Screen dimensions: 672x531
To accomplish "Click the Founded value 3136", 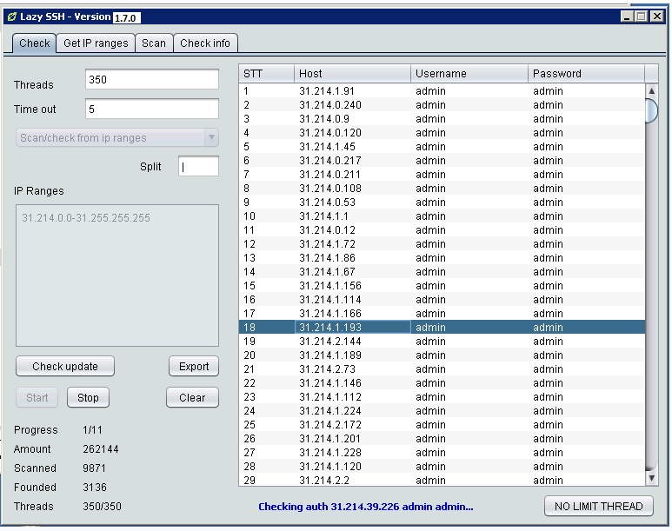I will [95, 488].
